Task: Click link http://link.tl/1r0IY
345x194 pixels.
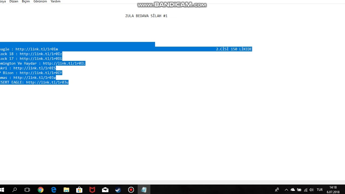Action: coord(41,73)
